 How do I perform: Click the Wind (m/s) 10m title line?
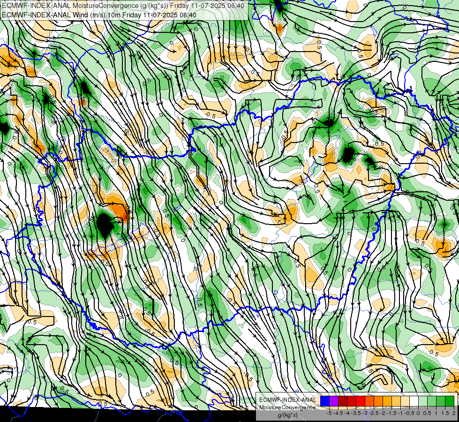click(x=99, y=15)
